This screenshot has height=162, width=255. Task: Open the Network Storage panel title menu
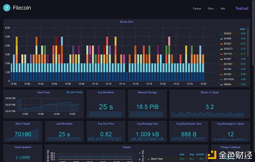click(x=147, y=92)
